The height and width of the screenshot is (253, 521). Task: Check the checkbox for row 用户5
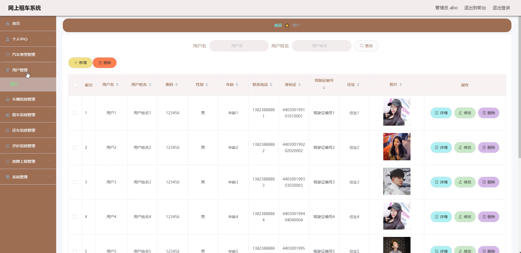click(x=75, y=251)
